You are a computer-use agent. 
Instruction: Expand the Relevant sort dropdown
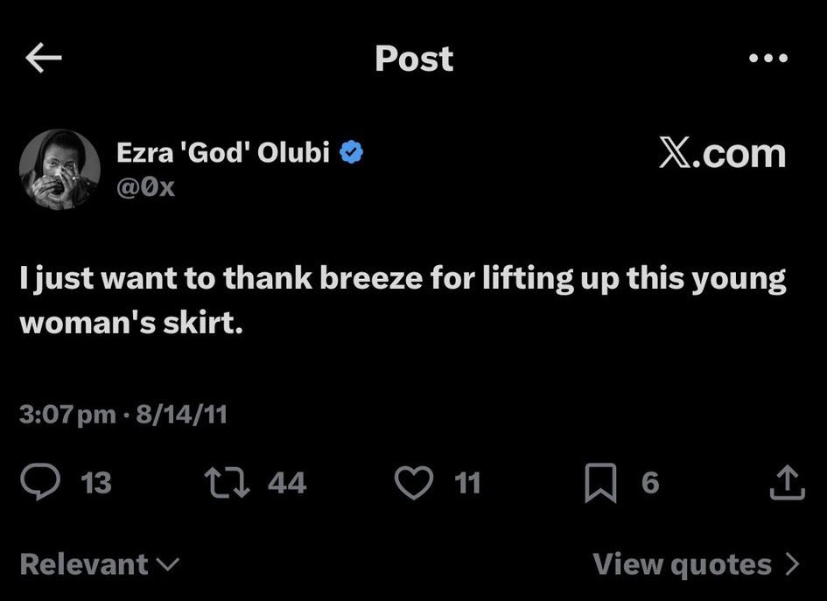pos(99,564)
